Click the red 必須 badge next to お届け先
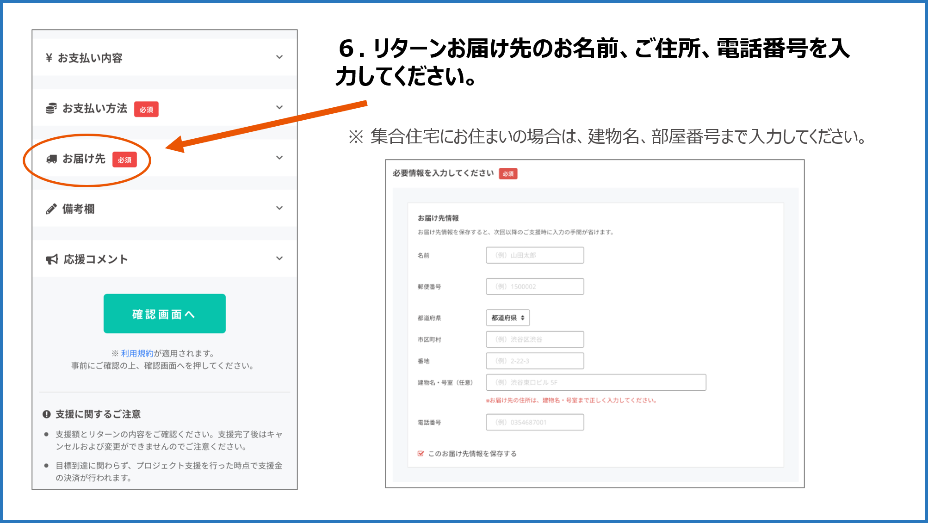This screenshot has width=928, height=523. pos(124,160)
